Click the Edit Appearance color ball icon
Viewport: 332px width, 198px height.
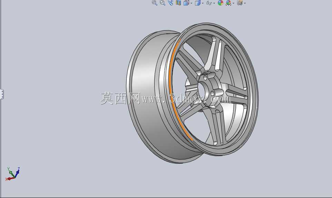[x=221, y=3]
